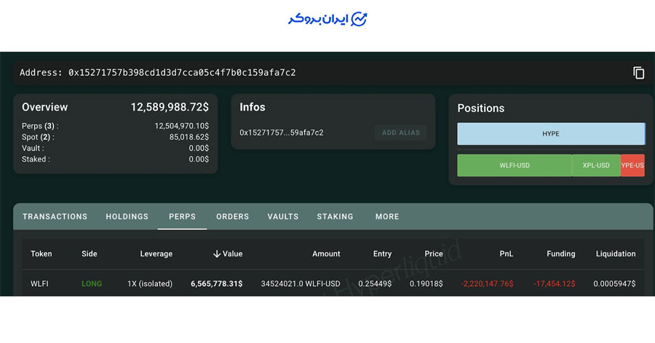655x343 pixels.
Task: Click the Iran Broker logo
Action: 327,20
